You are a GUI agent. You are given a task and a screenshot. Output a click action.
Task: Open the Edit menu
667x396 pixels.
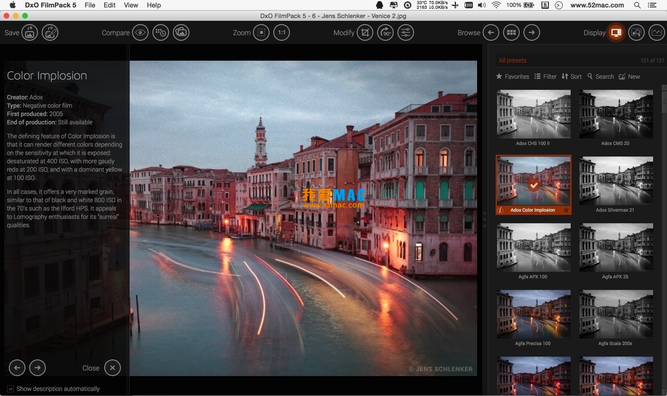110,5
